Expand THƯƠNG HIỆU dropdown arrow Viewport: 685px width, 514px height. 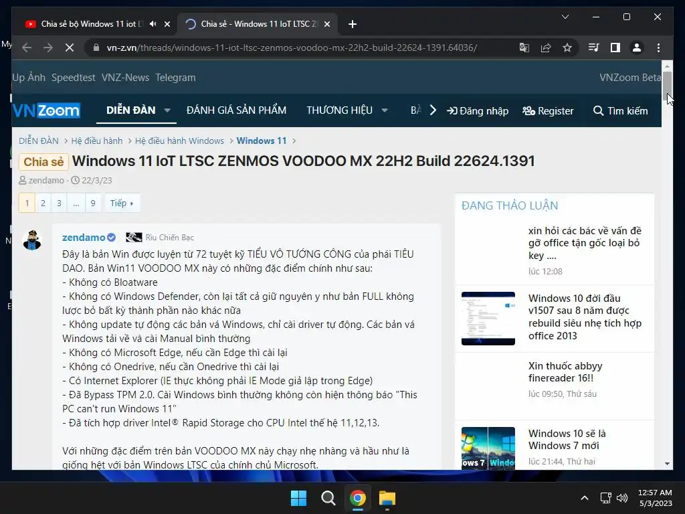point(385,110)
